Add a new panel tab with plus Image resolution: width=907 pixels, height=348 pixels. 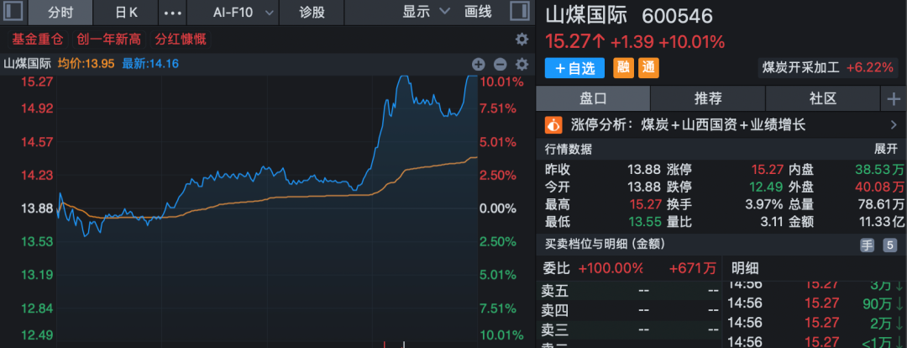(x=894, y=99)
